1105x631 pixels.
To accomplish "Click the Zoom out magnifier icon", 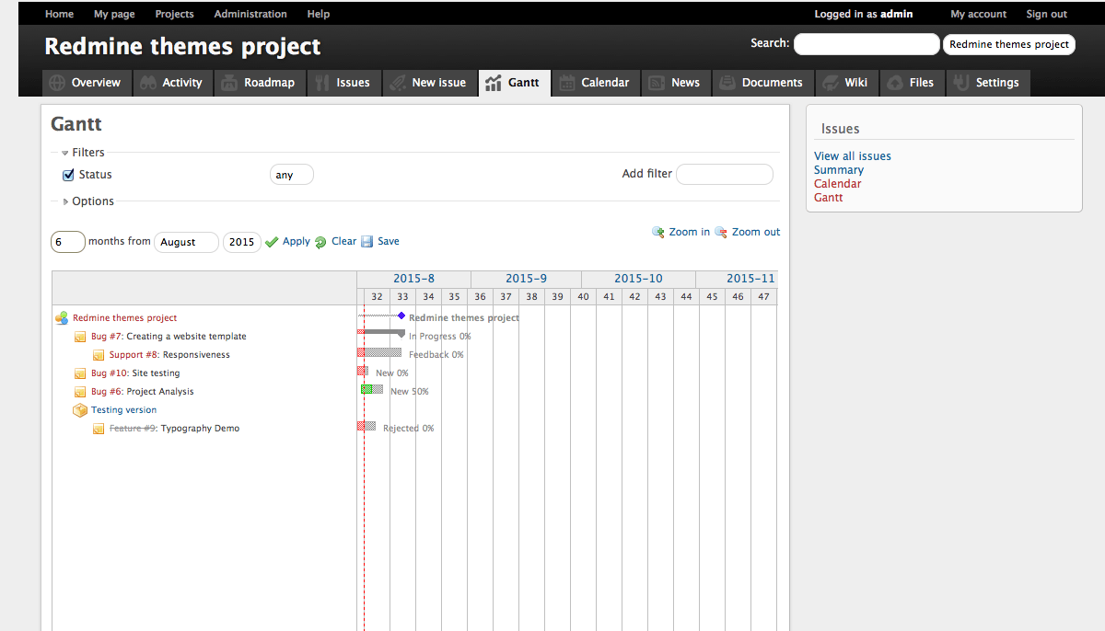I will [x=721, y=233].
